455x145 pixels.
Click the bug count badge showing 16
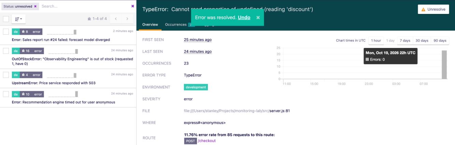tap(26, 51)
